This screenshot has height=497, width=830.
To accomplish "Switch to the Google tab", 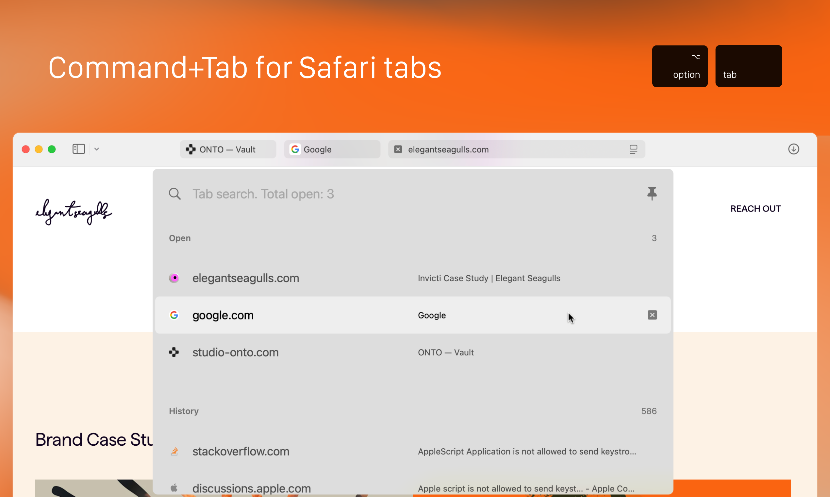I will pyautogui.click(x=332, y=149).
